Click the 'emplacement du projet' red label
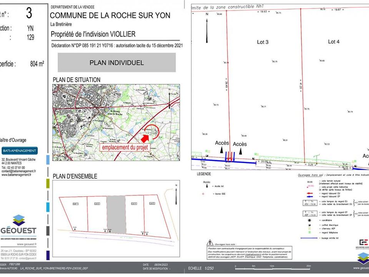The image size is (369, 277). coord(125,147)
